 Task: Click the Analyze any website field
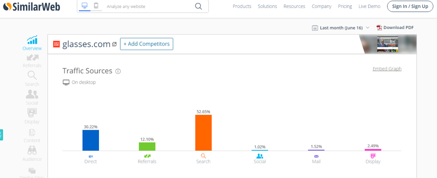click(x=148, y=6)
